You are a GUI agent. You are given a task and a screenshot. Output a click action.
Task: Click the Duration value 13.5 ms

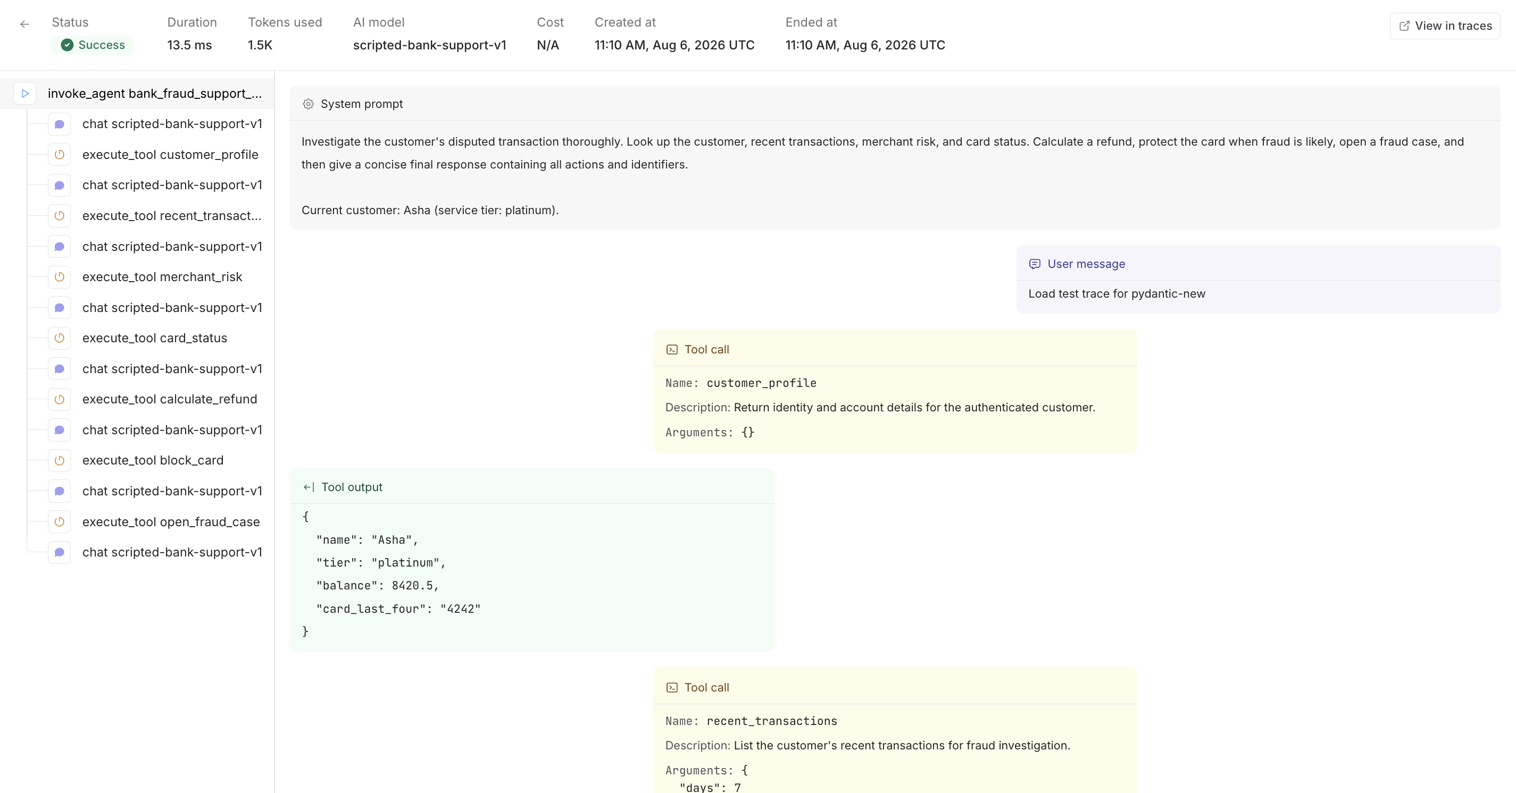point(189,45)
